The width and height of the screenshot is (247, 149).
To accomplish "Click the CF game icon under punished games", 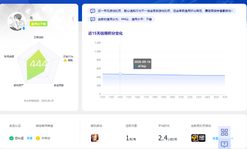I will (195, 138).
